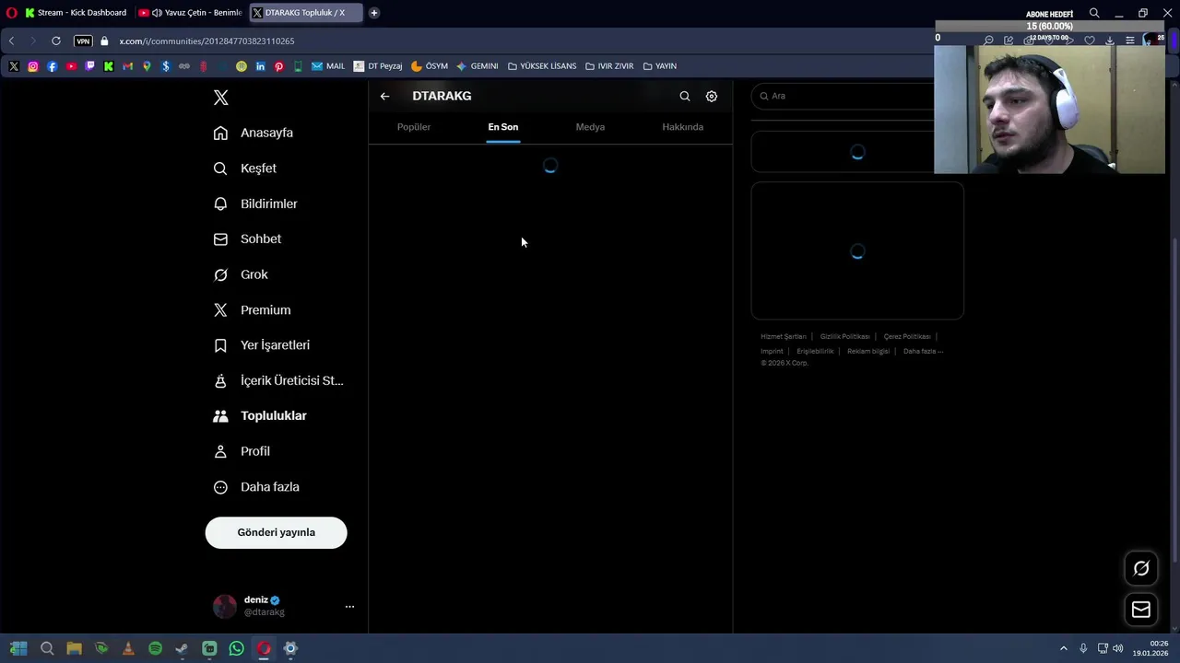The width and height of the screenshot is (1180, 663).
Task: Open the floating messages envelope button
Action: tap(1141, 610)
